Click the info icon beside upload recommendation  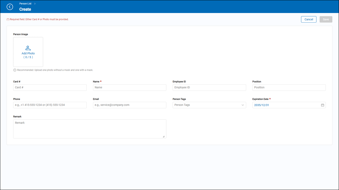click(15, 70)
